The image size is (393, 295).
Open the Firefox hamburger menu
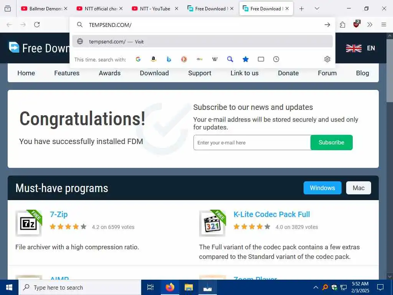pos(384,25)
